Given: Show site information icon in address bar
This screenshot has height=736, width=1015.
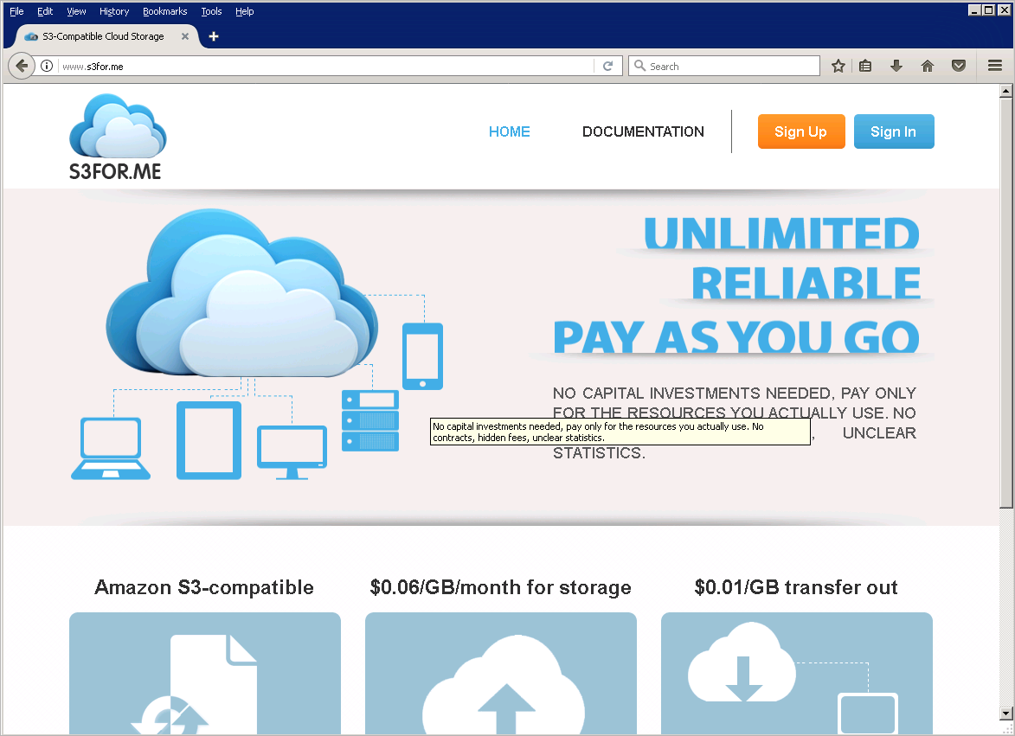Looking at the screenshot, I should [47, 66].
